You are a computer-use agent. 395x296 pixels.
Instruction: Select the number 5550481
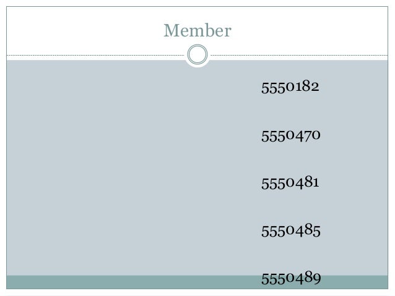[290, 183]
